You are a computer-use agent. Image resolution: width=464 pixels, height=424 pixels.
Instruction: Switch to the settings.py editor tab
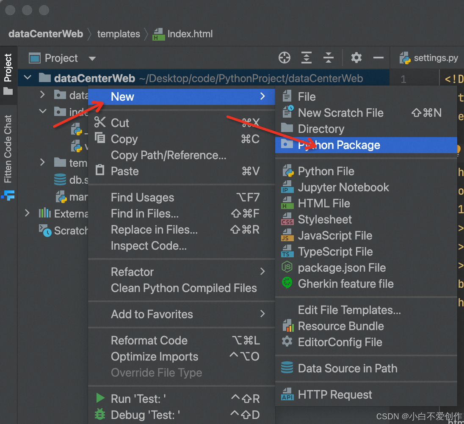[x=428, y=58]
